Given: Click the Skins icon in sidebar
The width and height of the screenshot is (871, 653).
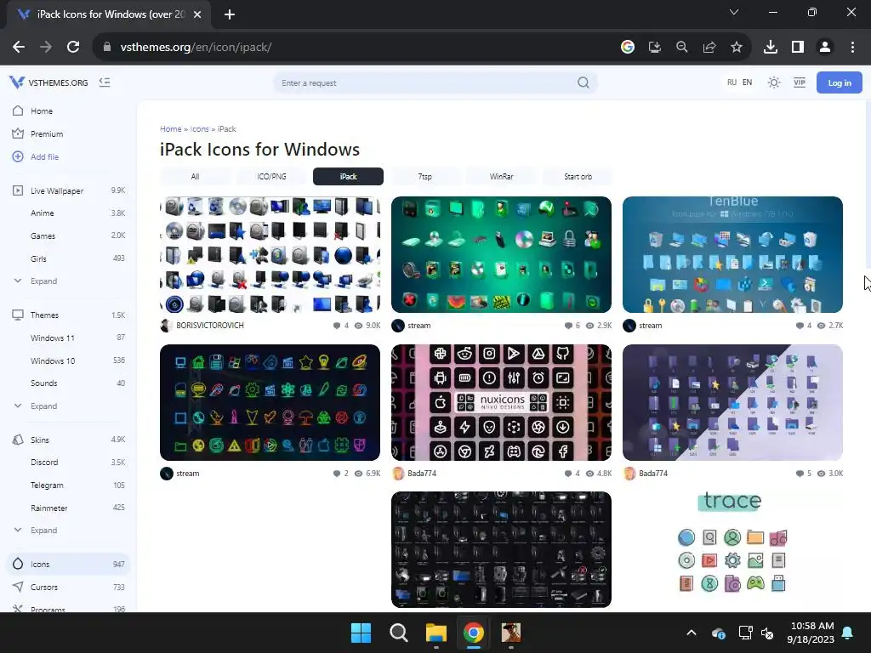Looking at the screenshot, I should point(18,440).
